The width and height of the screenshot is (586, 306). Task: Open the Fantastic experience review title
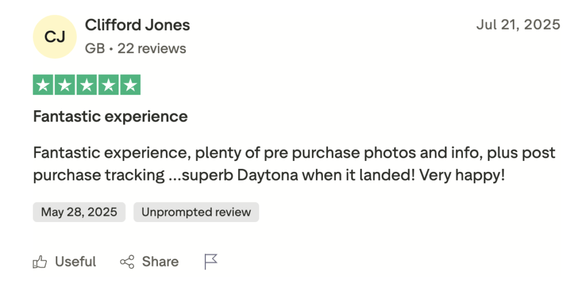110,116
